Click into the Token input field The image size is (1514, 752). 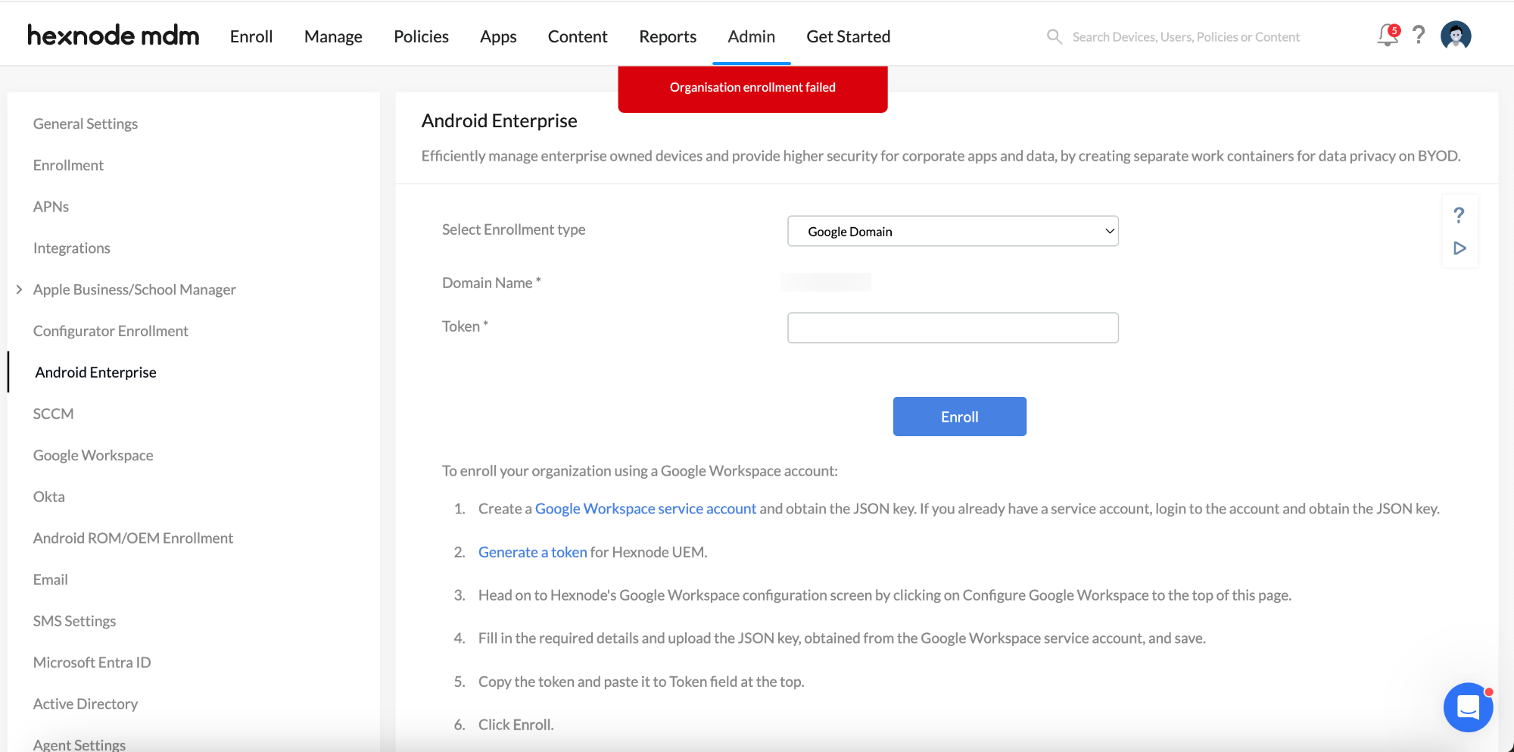pos(953,328)
